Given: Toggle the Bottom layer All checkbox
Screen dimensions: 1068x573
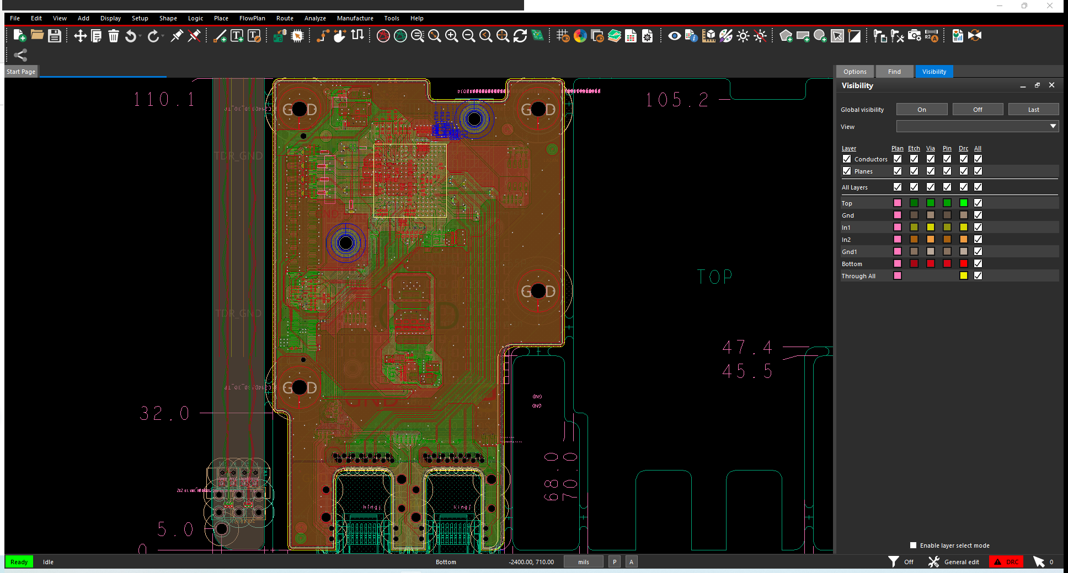Looking at the screenshot, I should (978, 263).
